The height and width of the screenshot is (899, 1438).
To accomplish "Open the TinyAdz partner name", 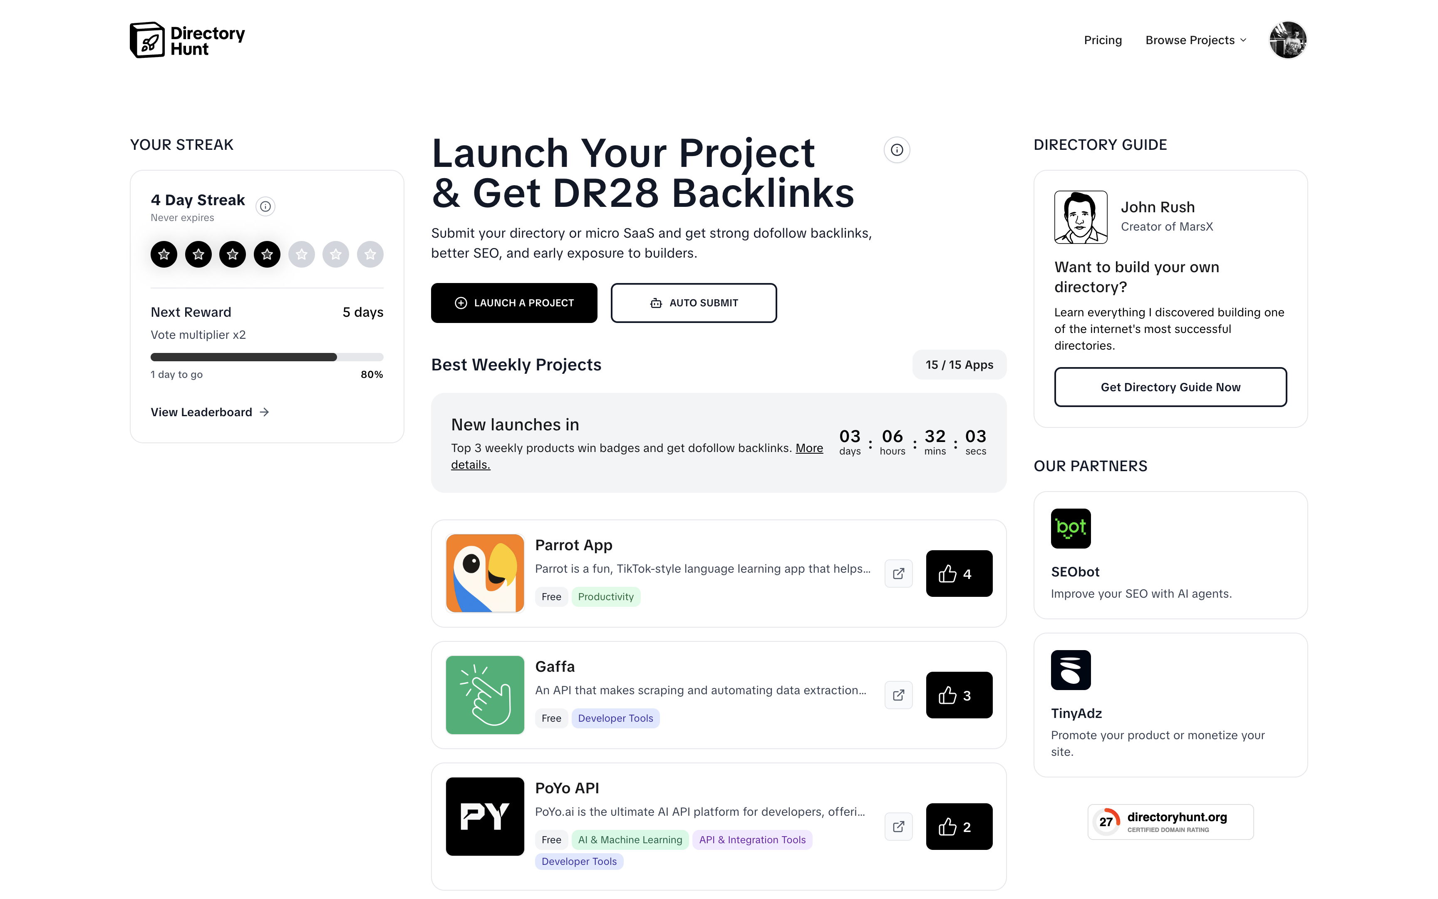I will click(x=1076, y=713).
